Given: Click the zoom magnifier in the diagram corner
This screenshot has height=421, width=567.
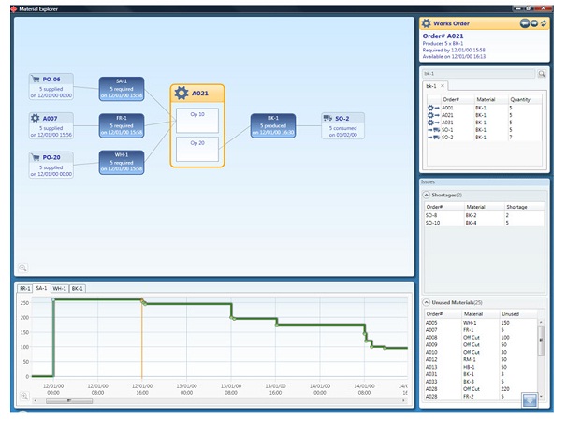Looking at the screenshot, I should [22, 268].
